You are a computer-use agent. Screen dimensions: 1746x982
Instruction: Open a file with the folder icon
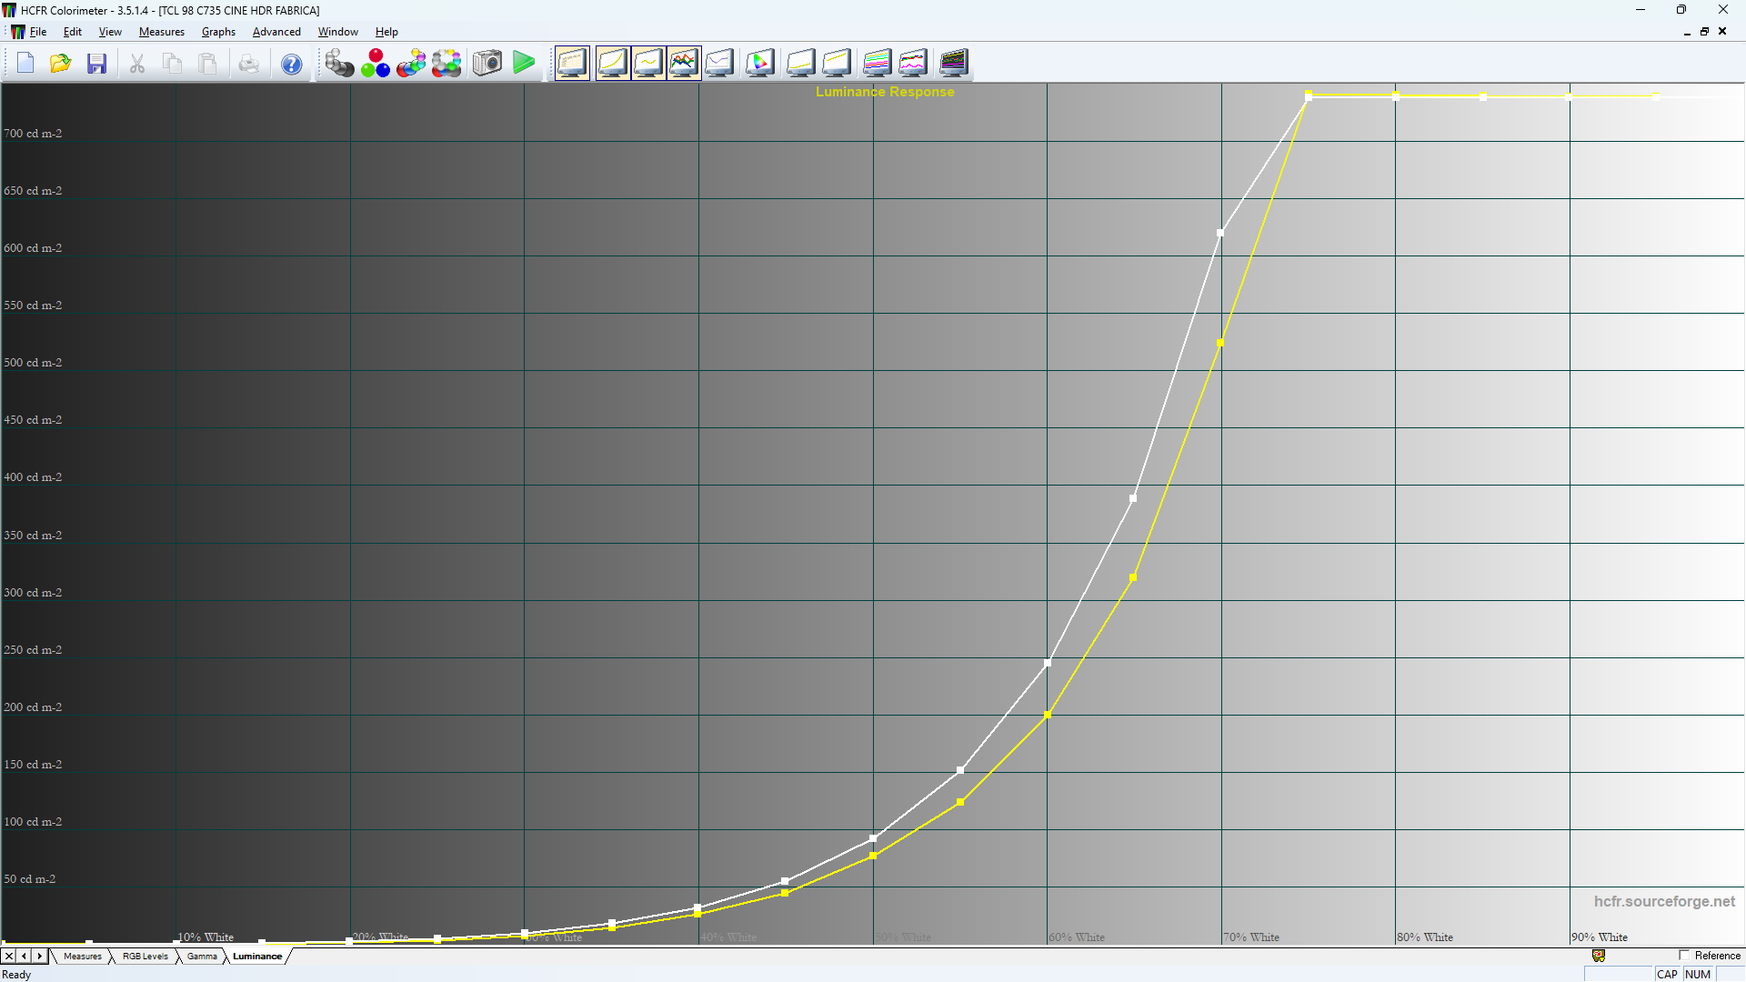tap(61, 64)
